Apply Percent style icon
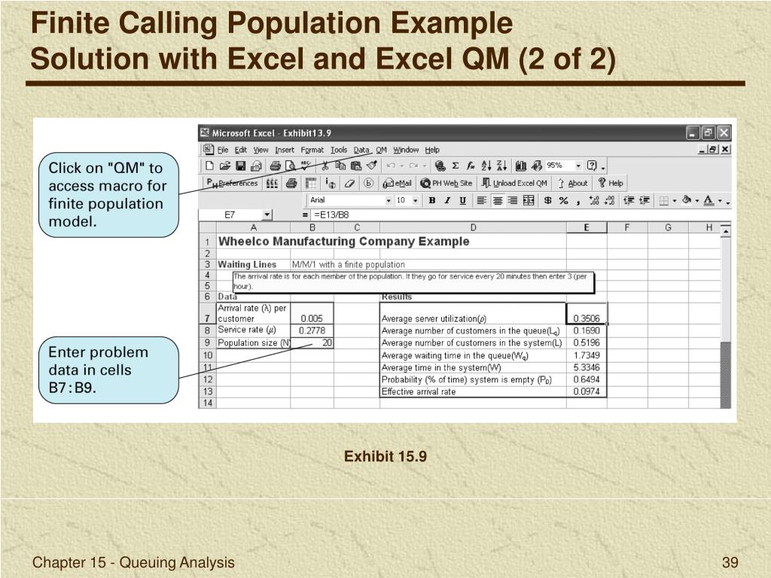771x578 pixels. click(563, 200)
